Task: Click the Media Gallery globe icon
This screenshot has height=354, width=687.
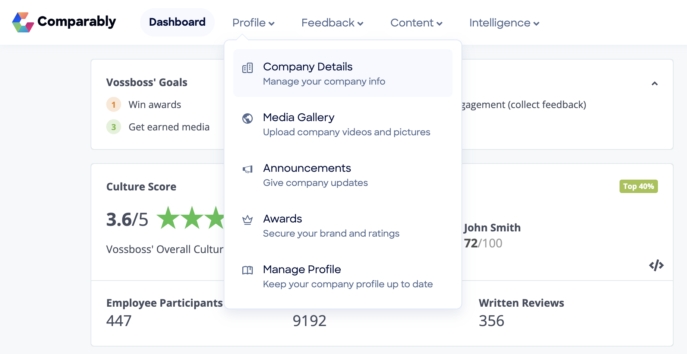Action: 248,118
